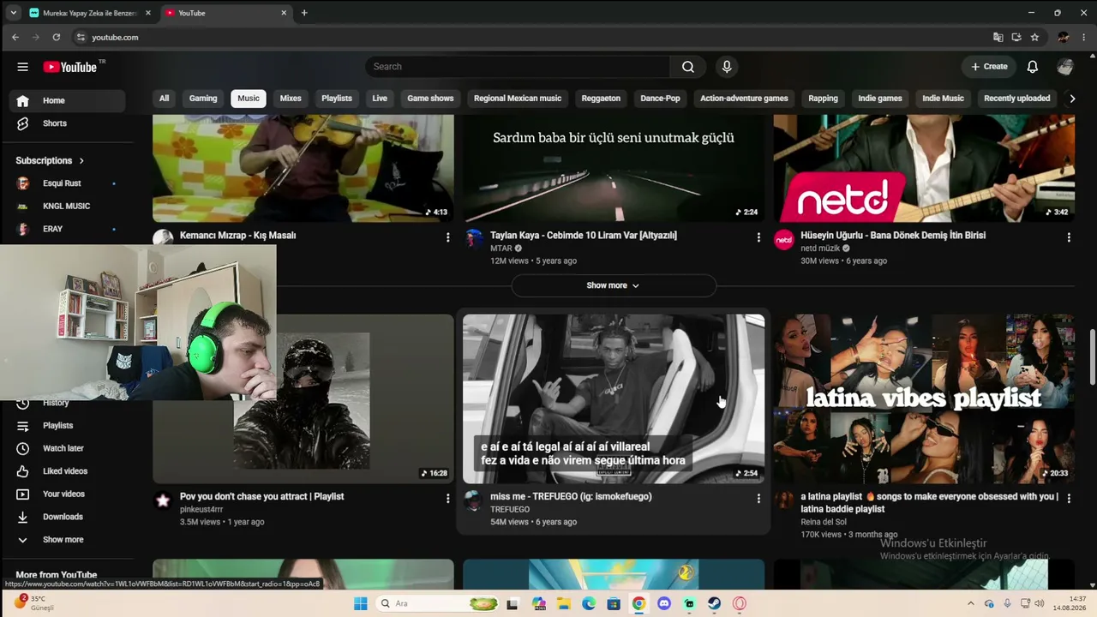1097x617 pixels.
Task: Open more options for Kemancı Mızrap video
Action: coord(447,237)
